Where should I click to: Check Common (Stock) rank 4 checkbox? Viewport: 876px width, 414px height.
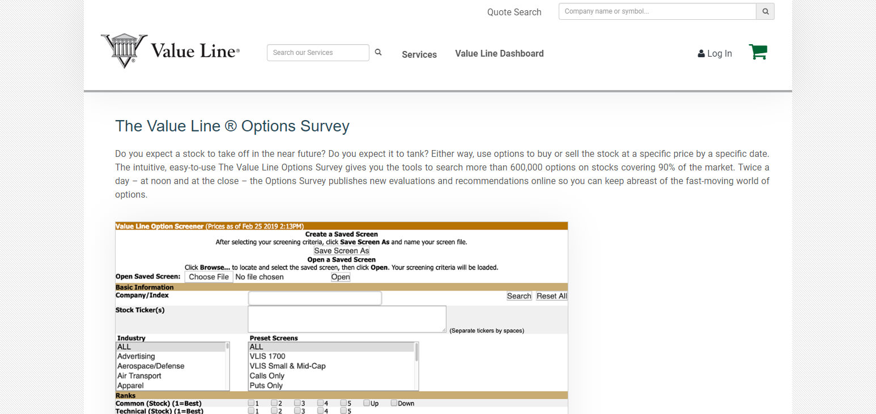pos(320,403)
